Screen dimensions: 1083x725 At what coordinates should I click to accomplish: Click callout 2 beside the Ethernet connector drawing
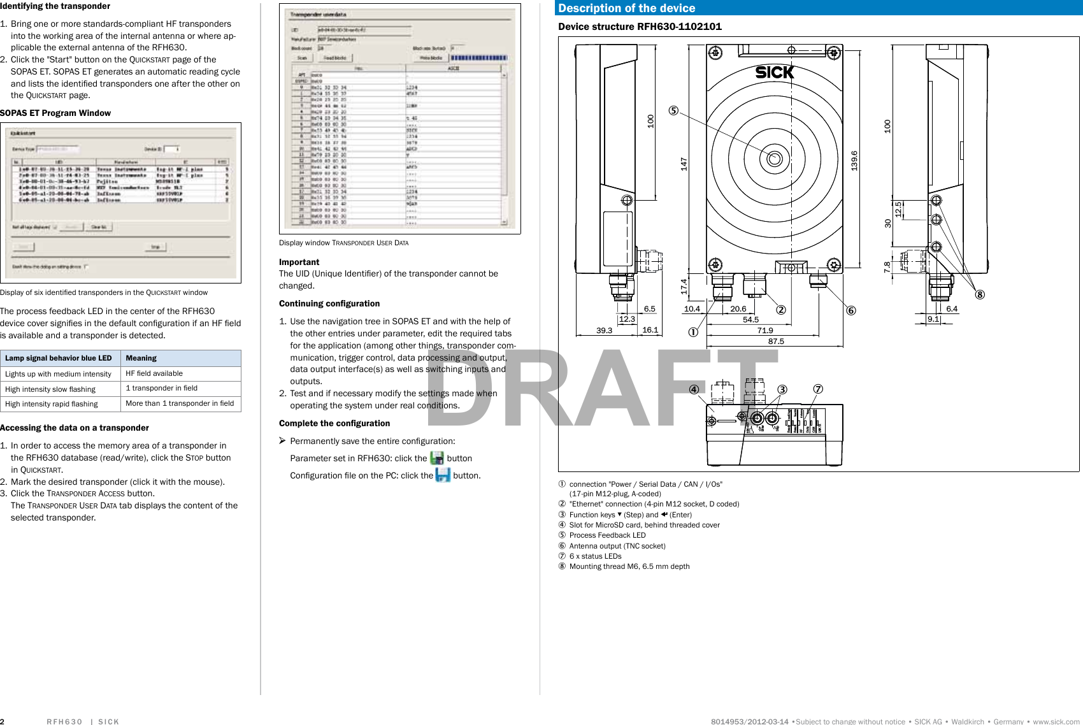[781, 310]
